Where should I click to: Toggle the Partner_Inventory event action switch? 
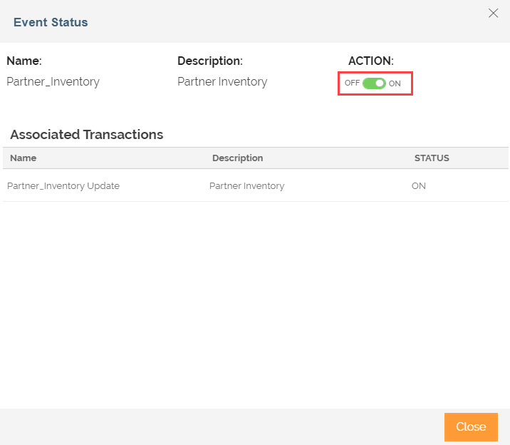(374, 83)
